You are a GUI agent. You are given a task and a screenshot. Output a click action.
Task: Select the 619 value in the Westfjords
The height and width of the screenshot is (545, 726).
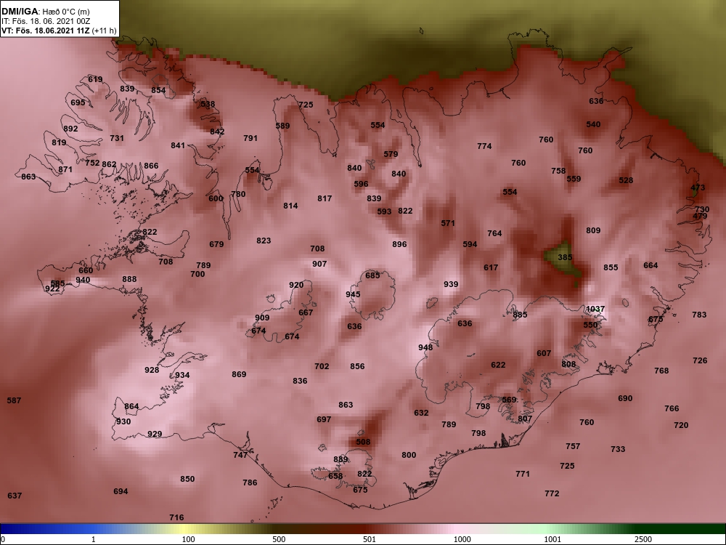[x=95, y=79]
